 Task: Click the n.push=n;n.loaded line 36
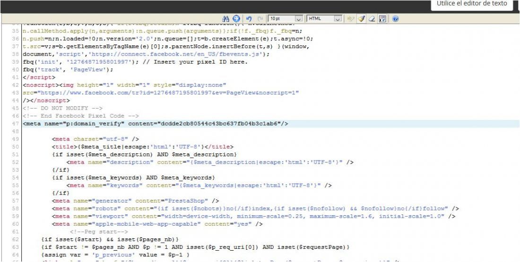(x=168, y=39)
